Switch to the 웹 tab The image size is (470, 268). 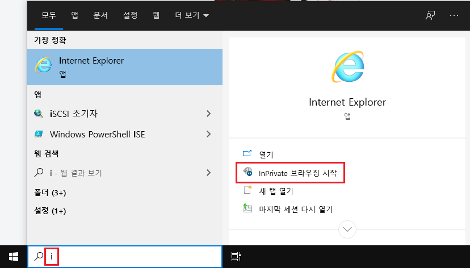(156, 15)
